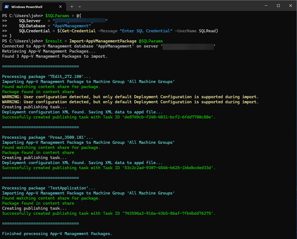Viewport: 297px width, 239px height.
Task: Close the Windows PowerShell tab
Action: pos(61,6)
